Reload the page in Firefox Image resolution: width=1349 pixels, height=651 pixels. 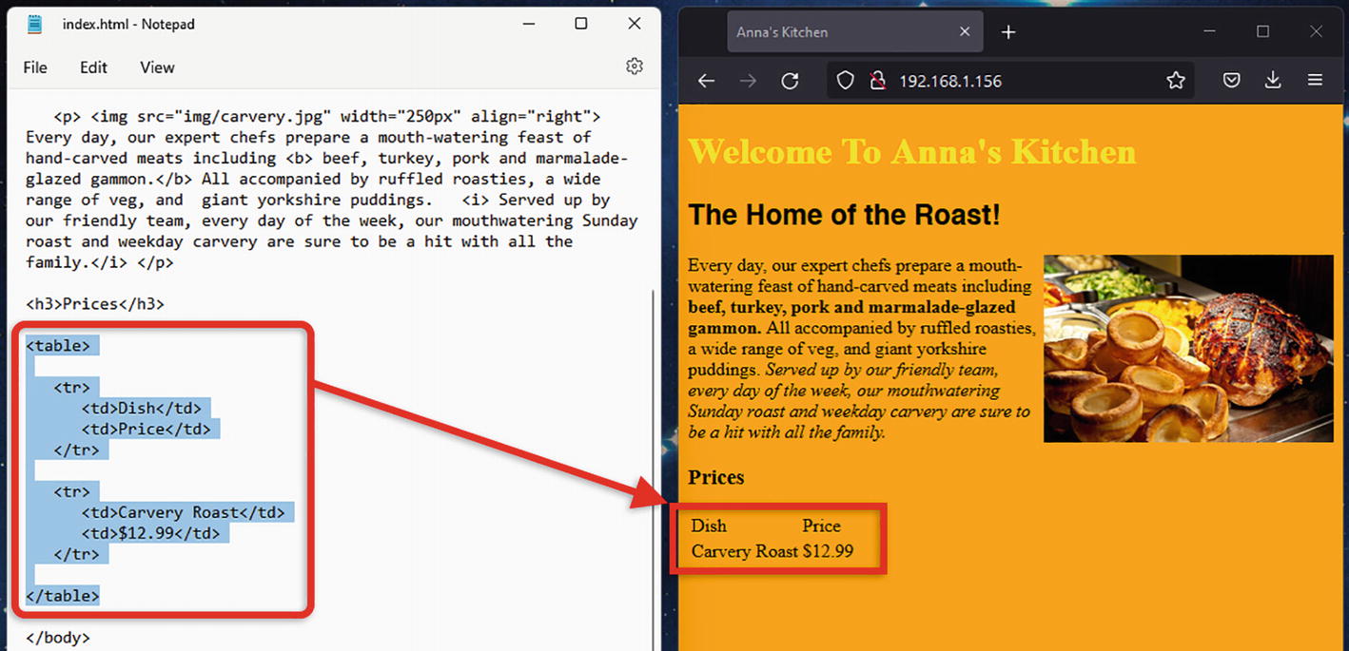(x=790, y=81)
